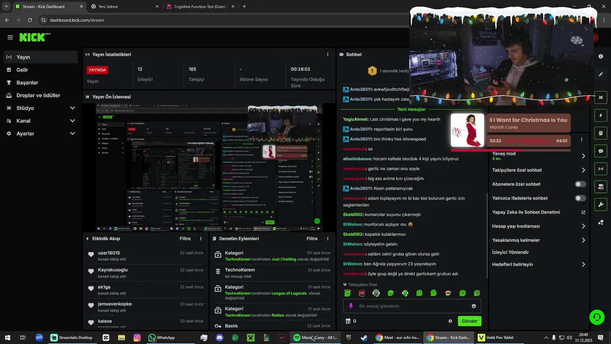Click the Yeni mesajlar divider link

(411, 109)
